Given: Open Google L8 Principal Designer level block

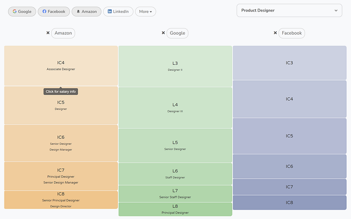Looking at the screenshot, I should click(x=175, y=209).
